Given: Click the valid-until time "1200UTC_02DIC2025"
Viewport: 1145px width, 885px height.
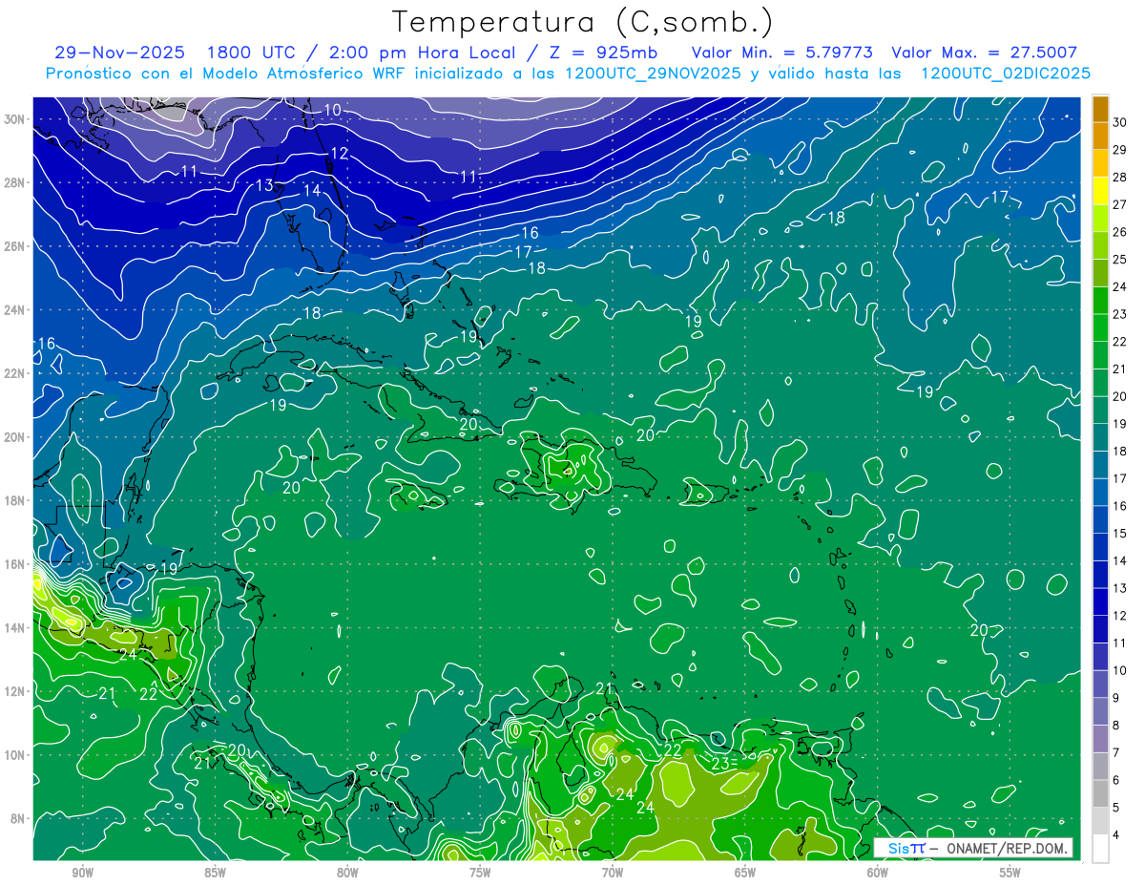Looking at the screenshot, I should (1006, 74).
